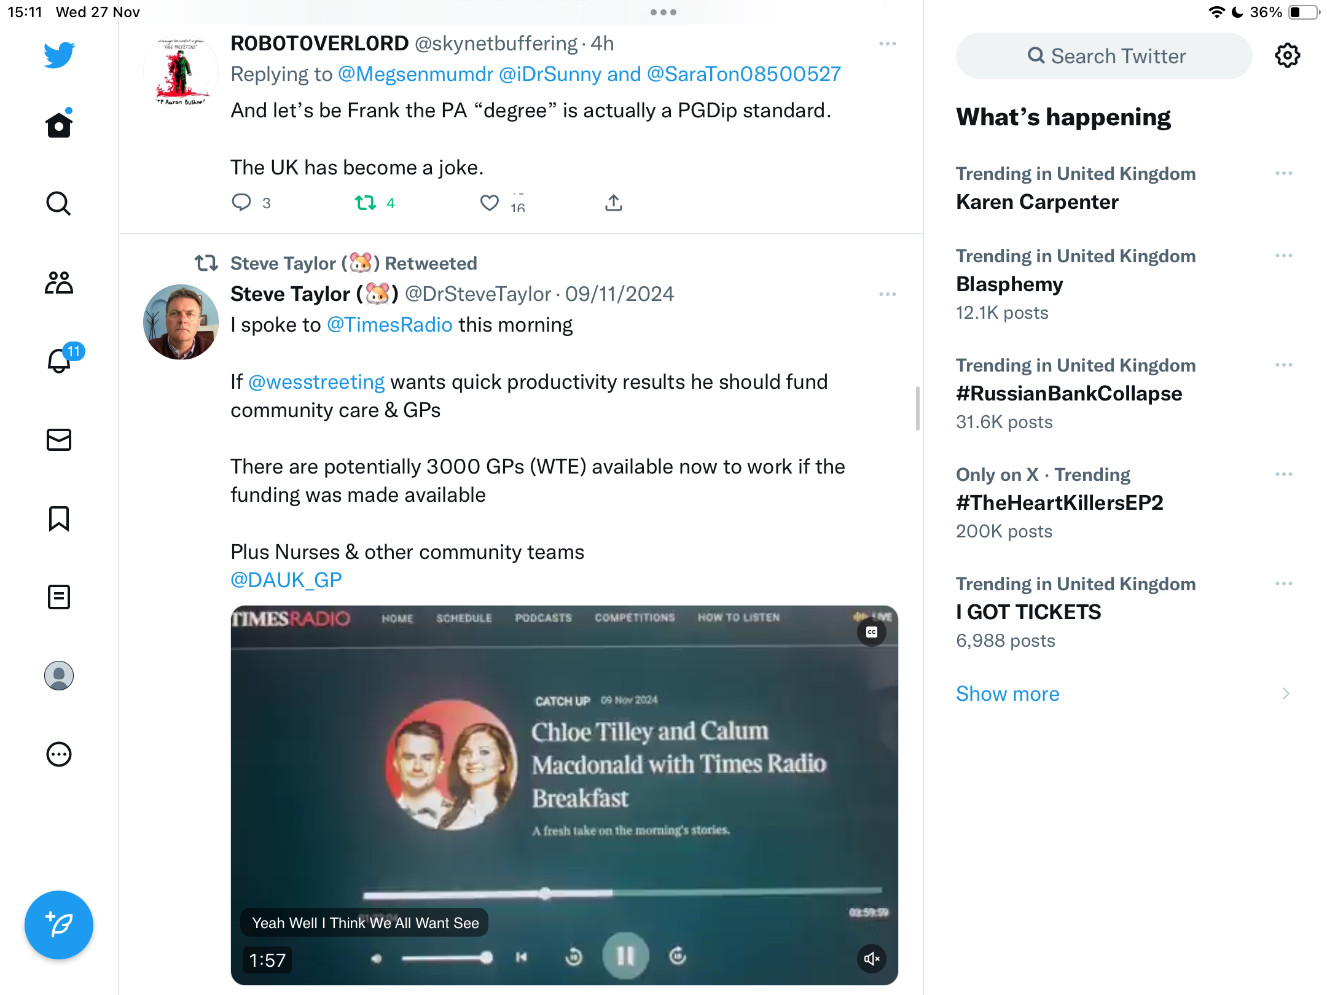This screenshot has width=1327, height=995.
Task: Open the Profile avatar icon in sidebar
Action: (x=59, y=676)
